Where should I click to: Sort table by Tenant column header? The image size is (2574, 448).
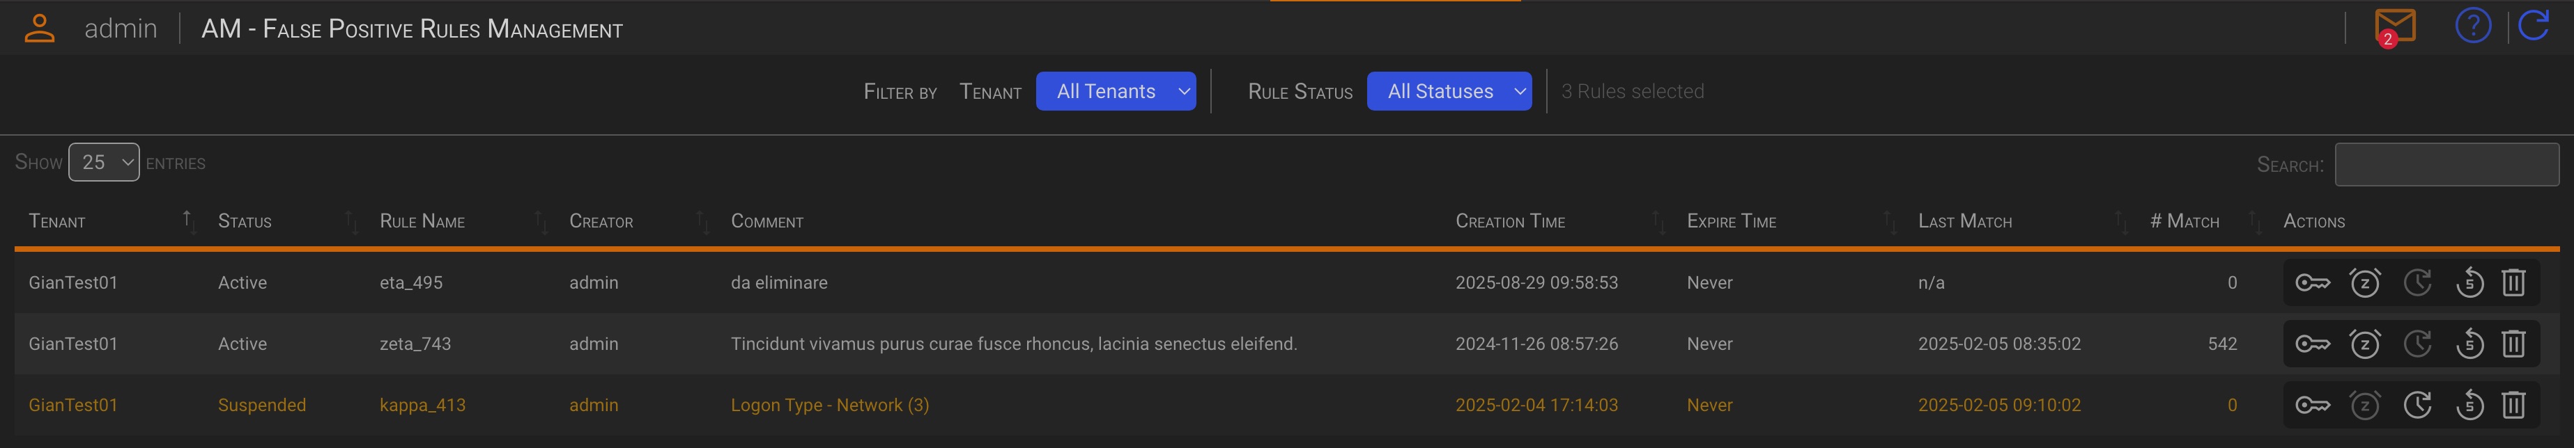(x=57, y=221)
